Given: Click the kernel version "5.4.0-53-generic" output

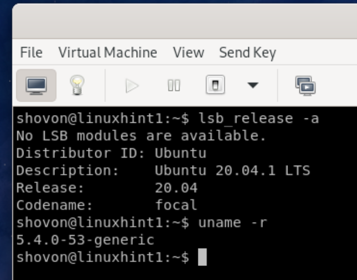Looking at the screenshot, I should [x=85, y=240].
